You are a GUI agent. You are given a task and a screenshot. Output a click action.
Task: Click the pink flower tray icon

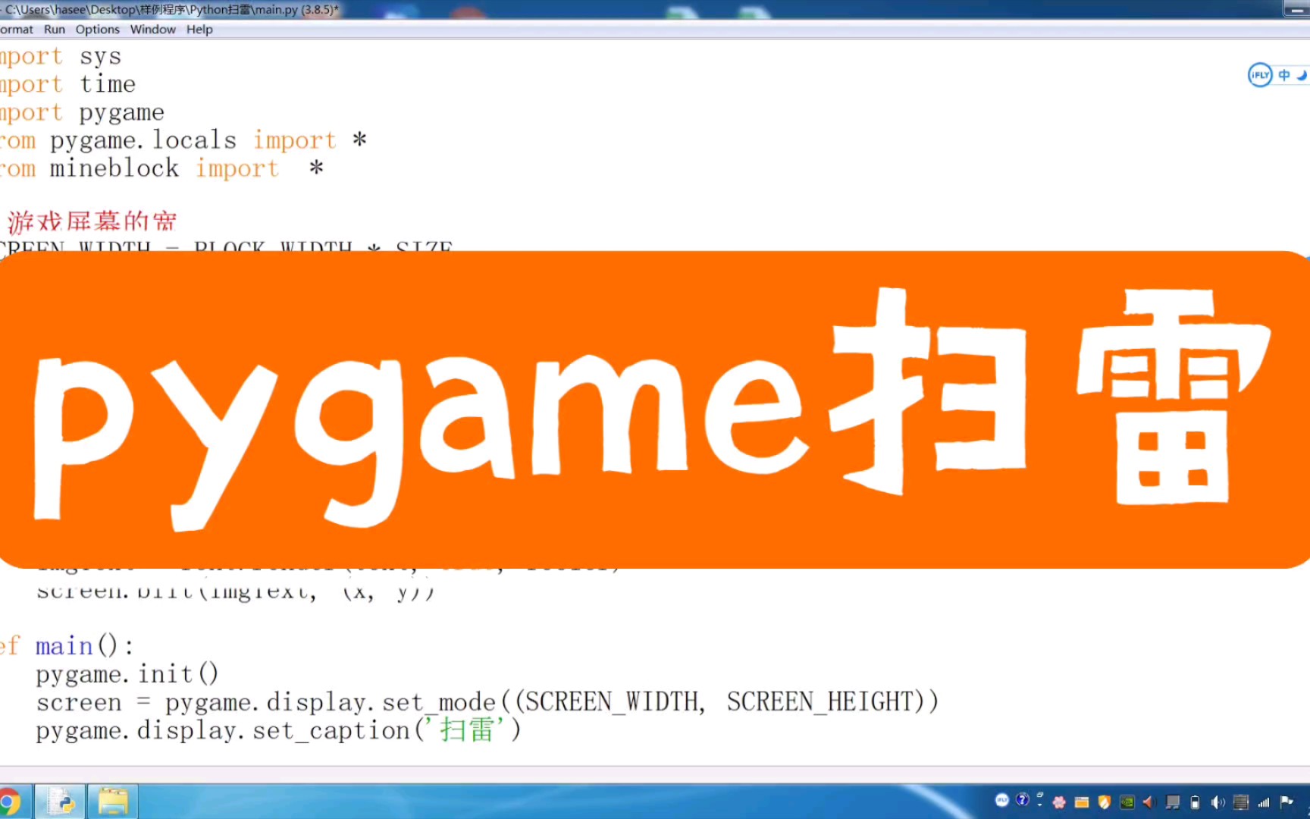coord(1059,802)
